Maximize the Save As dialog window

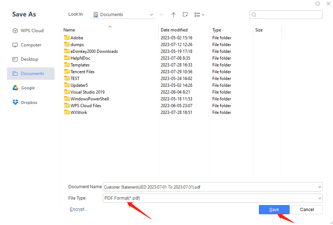(318, 4)
